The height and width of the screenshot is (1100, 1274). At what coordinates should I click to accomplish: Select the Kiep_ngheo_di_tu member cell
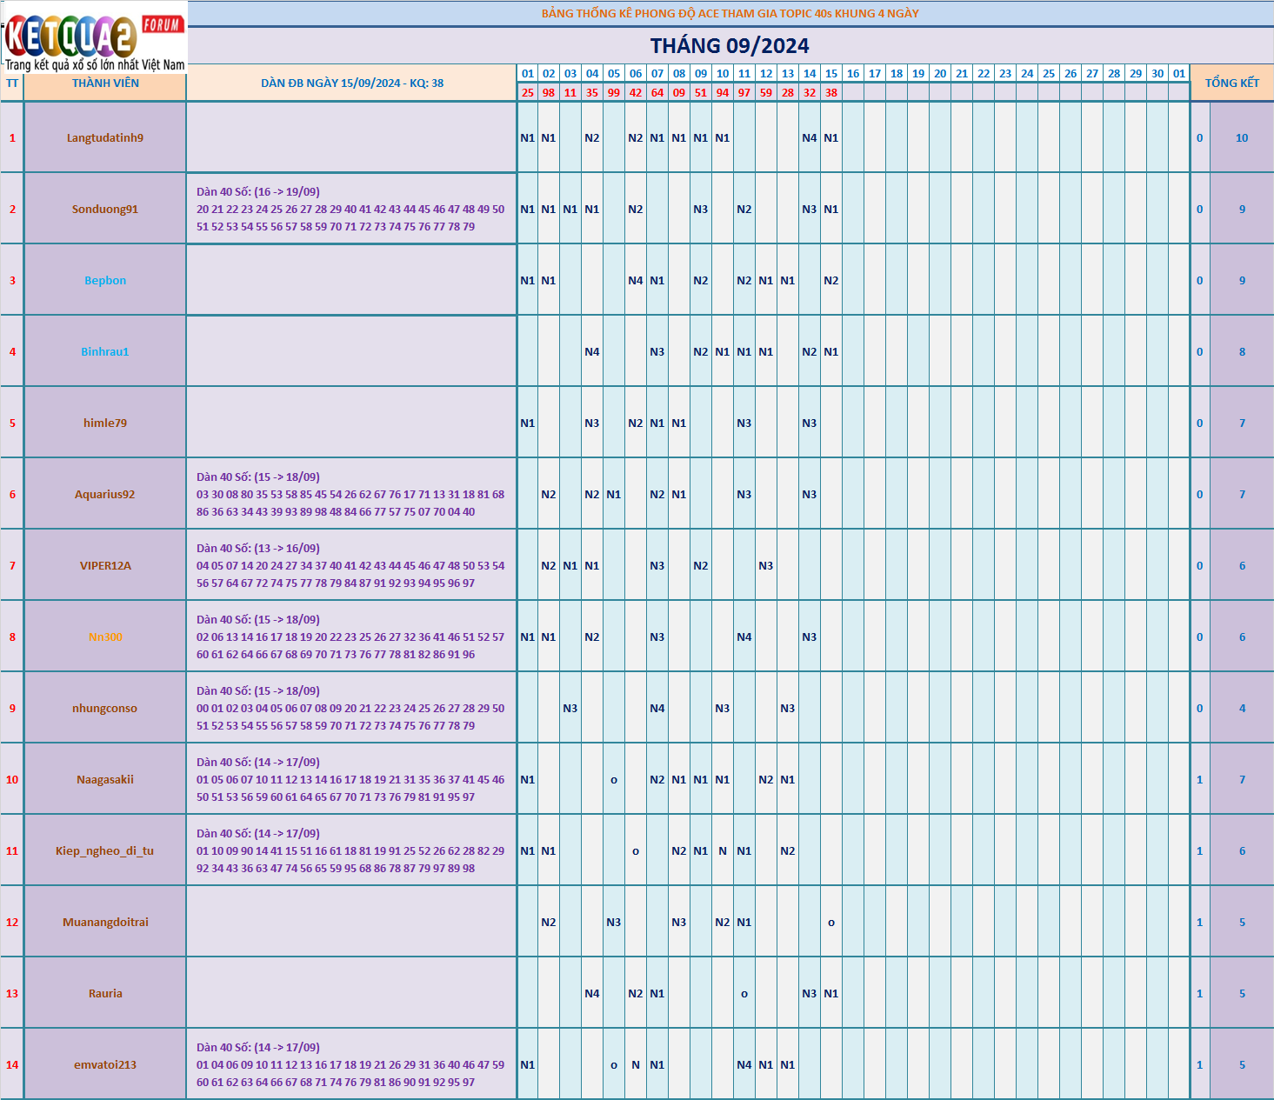105,851
